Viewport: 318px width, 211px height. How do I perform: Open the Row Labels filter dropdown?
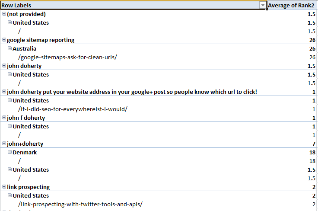click(262, 5)
